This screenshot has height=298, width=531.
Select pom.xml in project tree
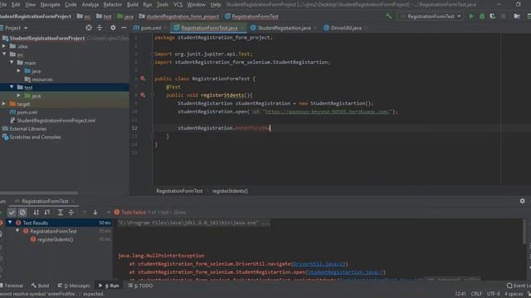(x=27, y=113)
